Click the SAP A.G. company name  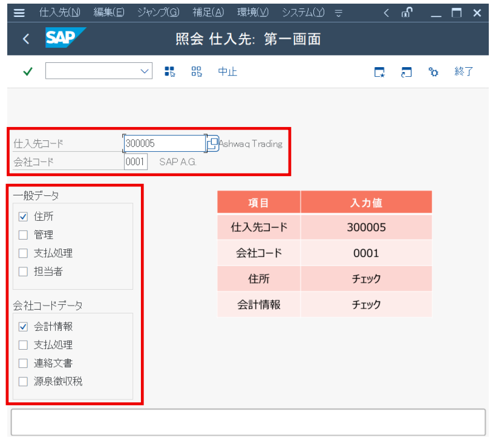(178, 162)
